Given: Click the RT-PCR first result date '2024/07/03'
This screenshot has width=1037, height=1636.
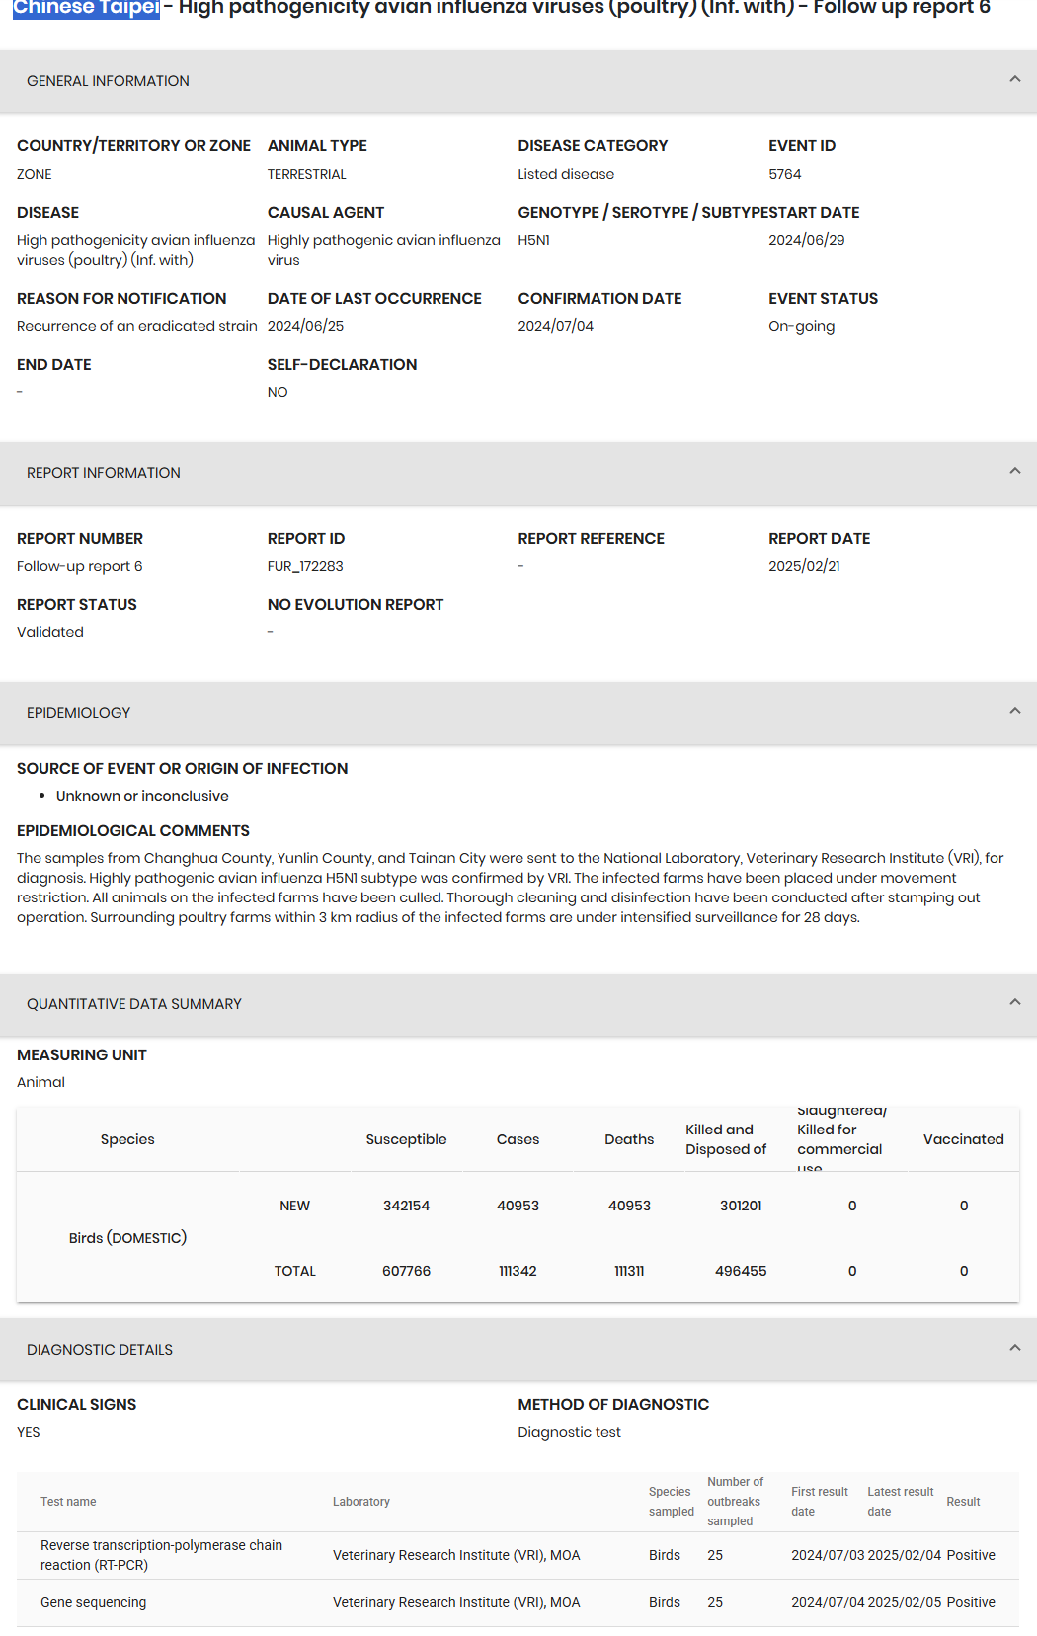Looking at the screenshot, I should point(828,1555).
